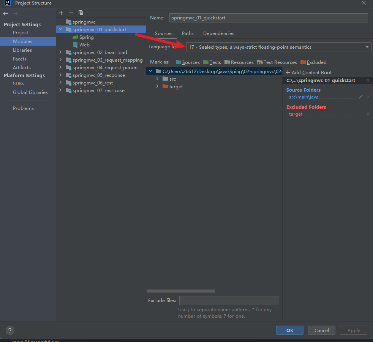
Task: Remove springmvc_01_quickstart content root
Action: point(368,81)
